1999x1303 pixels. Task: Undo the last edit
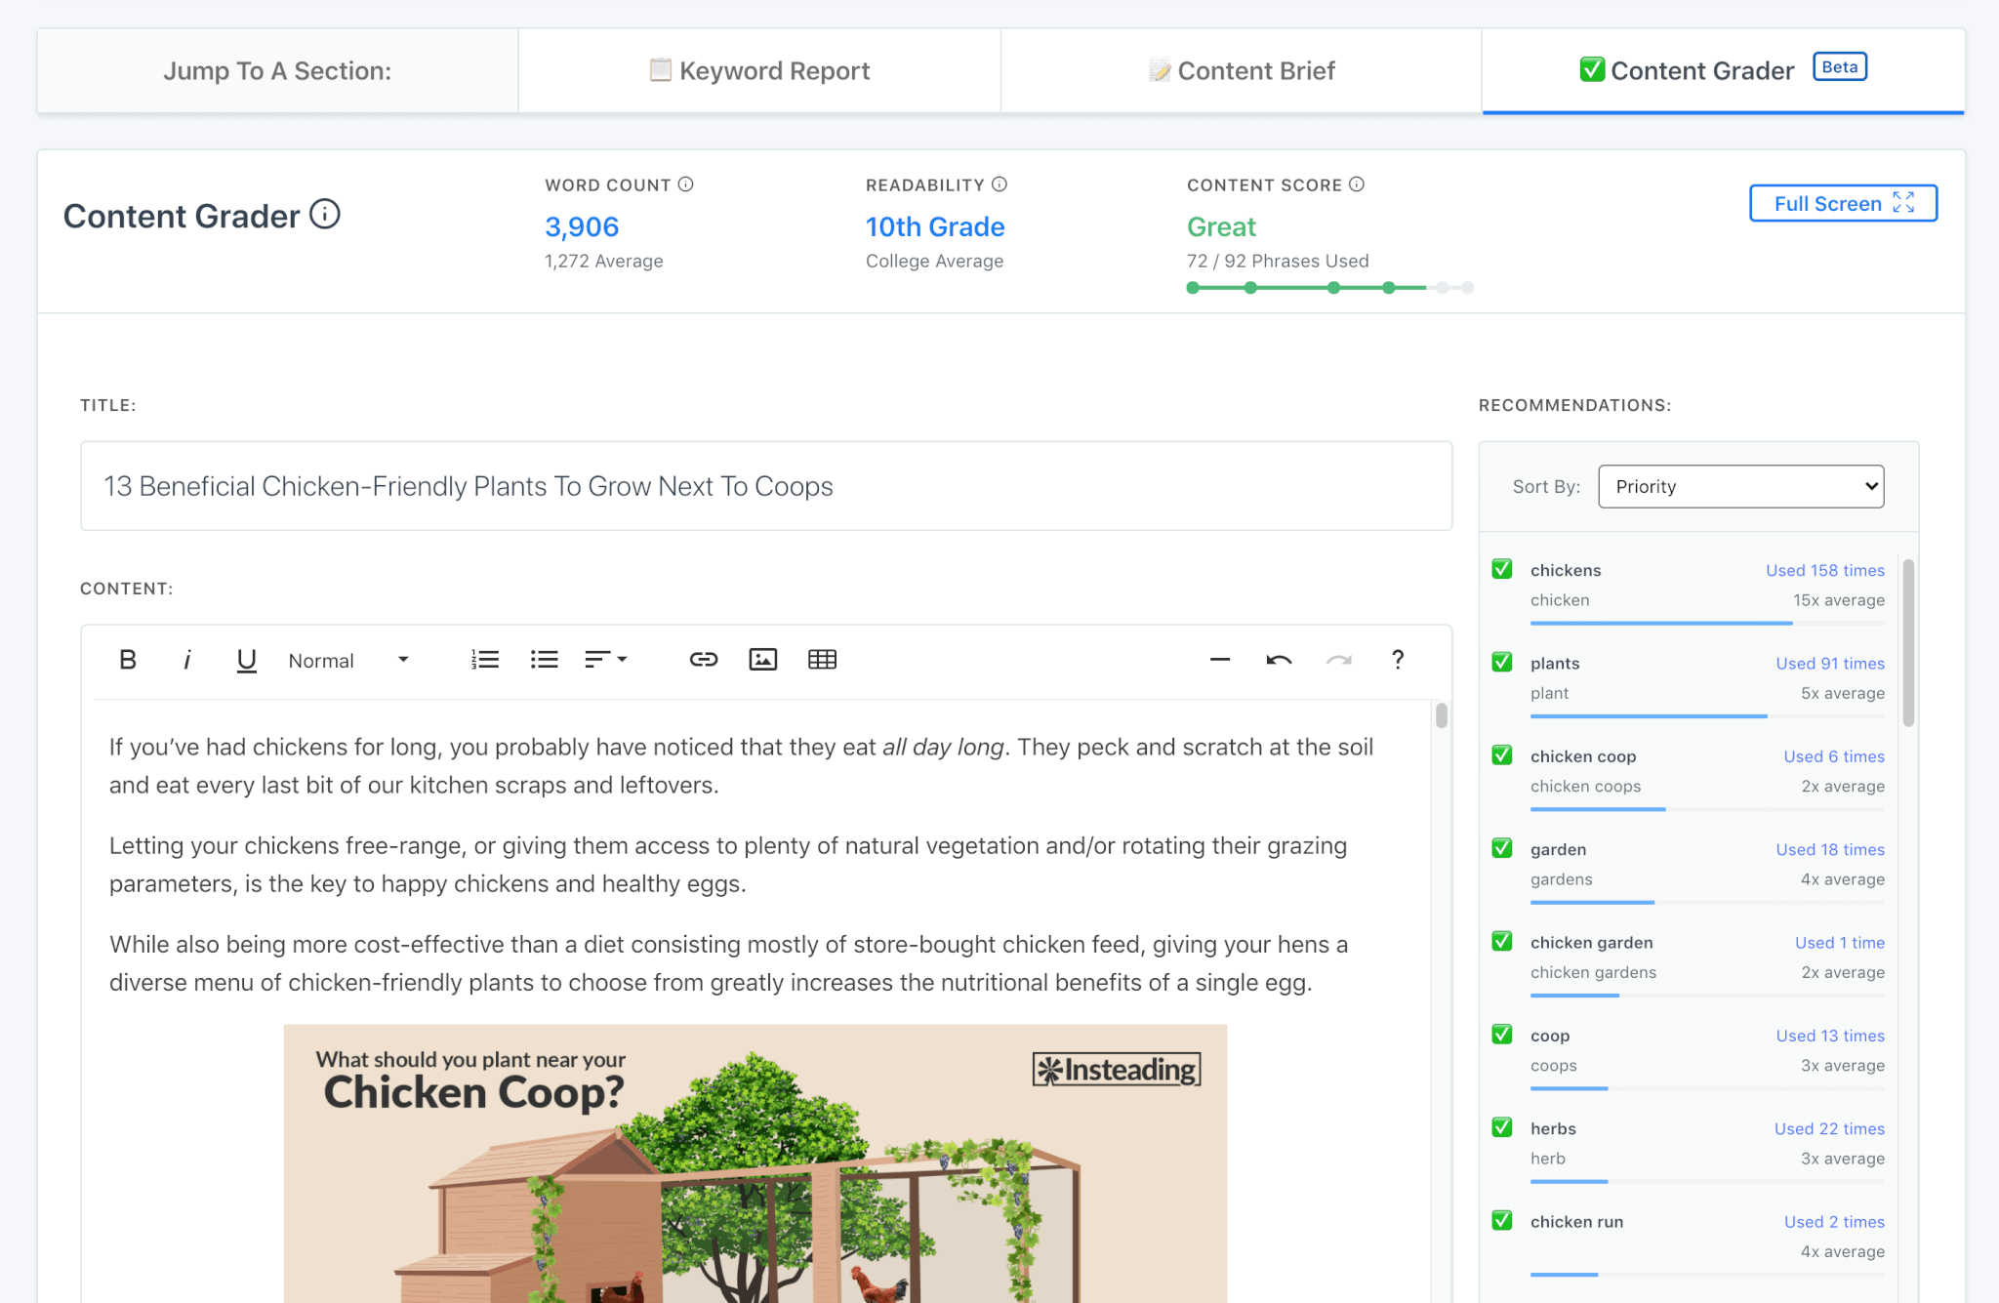click(1279, 660)
